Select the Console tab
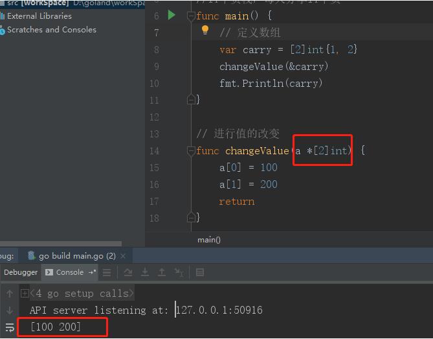This screenshot has width=433, height=339. pos(69,272)
